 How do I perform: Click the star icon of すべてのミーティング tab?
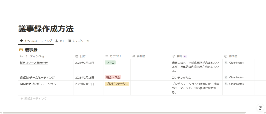tap(21, 41)
